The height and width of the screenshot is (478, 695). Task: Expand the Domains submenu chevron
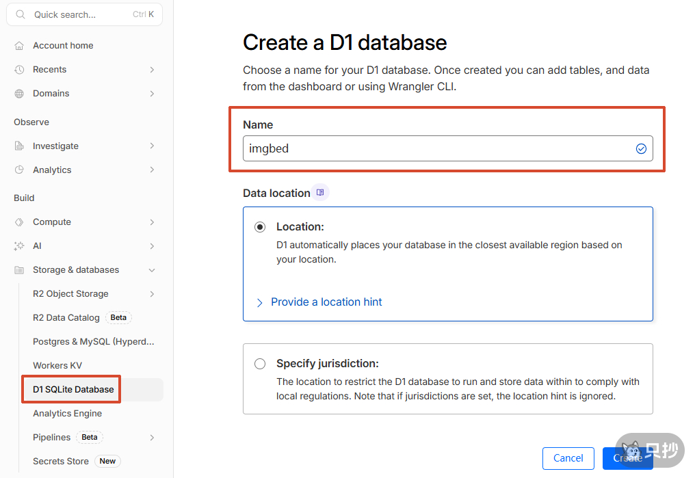click(x=152, y=94)
